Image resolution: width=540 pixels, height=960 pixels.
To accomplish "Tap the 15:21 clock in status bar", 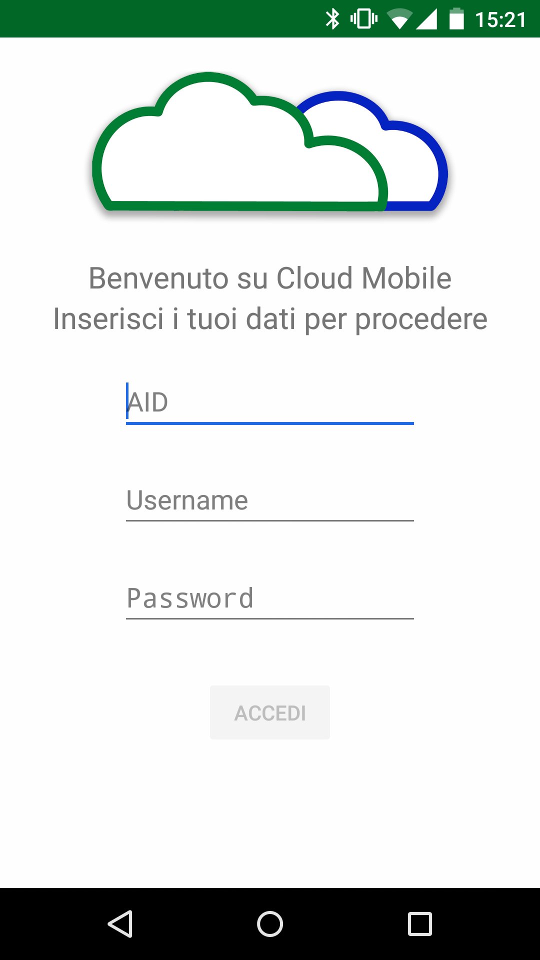I will tap(500, 20).
